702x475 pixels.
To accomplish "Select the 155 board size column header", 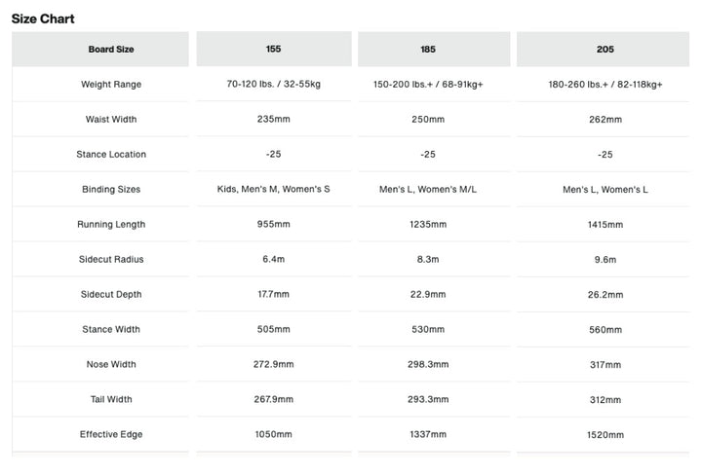I will coord(274,49).
